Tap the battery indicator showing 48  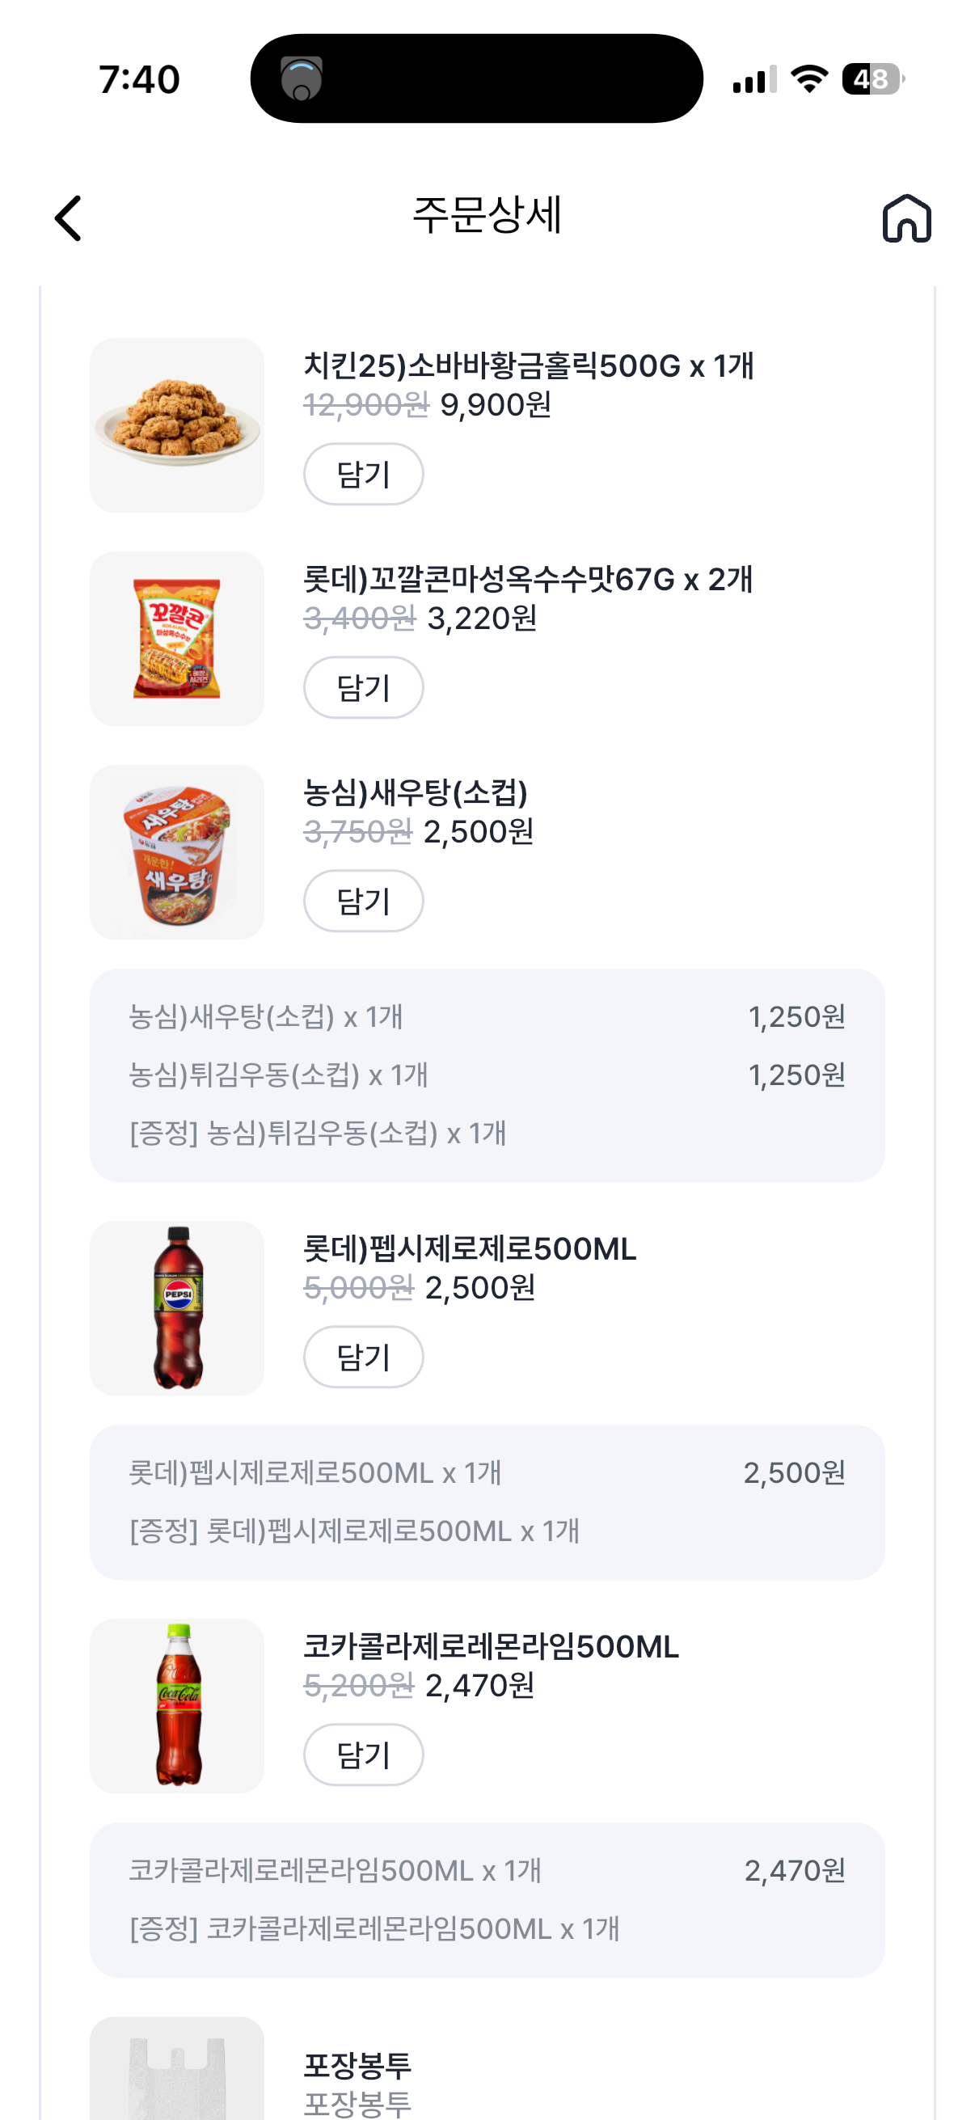873,79
